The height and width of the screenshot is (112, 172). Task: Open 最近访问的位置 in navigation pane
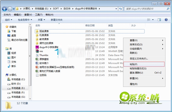(x=17, y=40)
